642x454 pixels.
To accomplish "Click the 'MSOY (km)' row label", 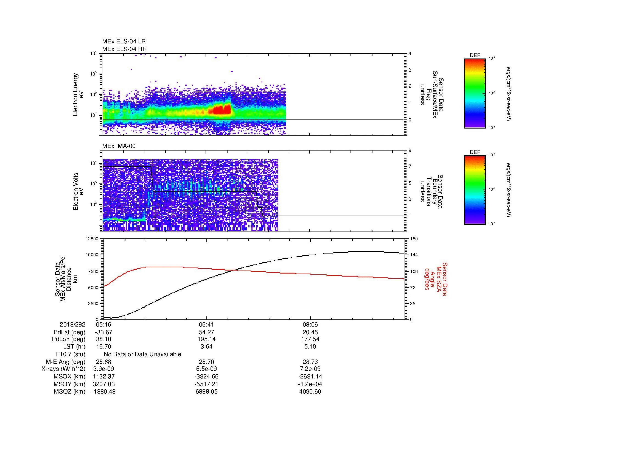I will tap(69, 384).
